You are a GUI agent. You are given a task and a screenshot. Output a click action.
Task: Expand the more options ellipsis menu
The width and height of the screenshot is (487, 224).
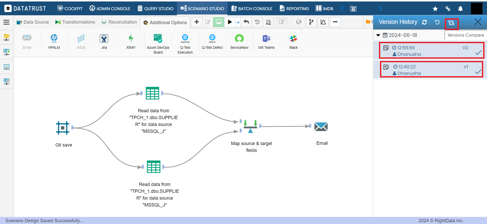[335, 22]
